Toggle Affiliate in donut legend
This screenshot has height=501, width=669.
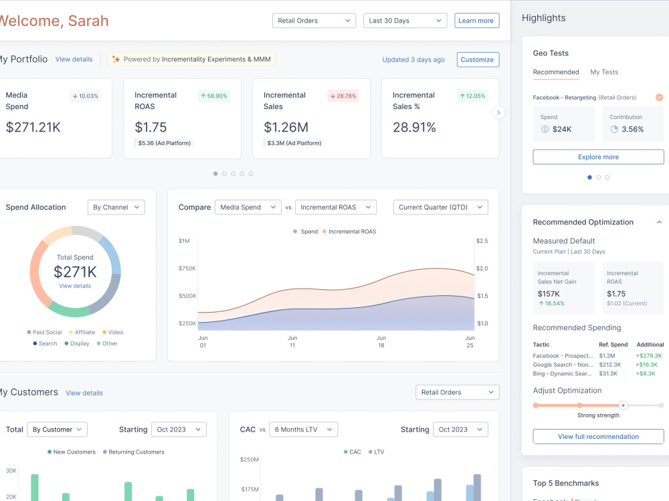click(82, 332)
